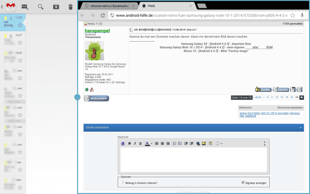Image resolution: width=310 pixels, height=194 pixels.
Task: Click multi-quote icon next to Zitieren
Action: click(293, 89)
